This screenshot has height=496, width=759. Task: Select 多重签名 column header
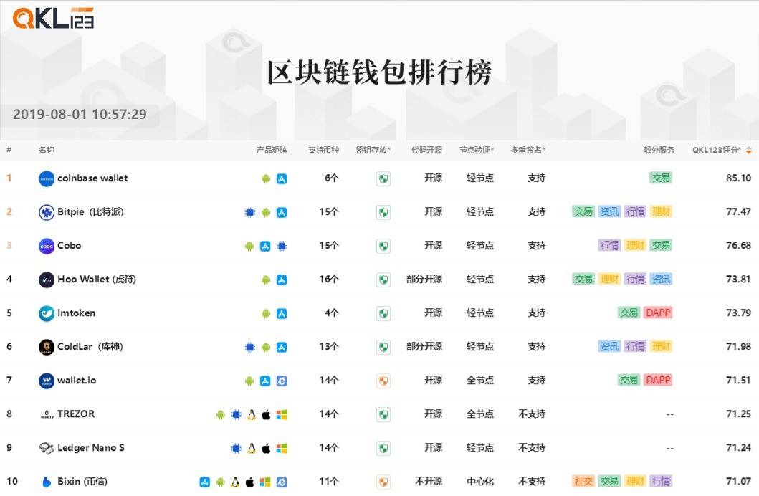tap(528, 150)
